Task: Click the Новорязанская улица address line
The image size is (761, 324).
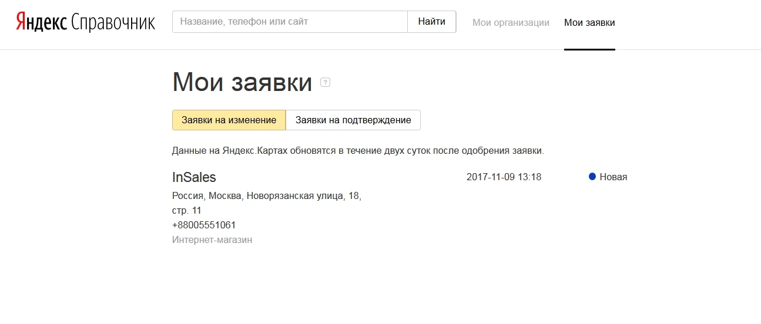Action: 266,195
